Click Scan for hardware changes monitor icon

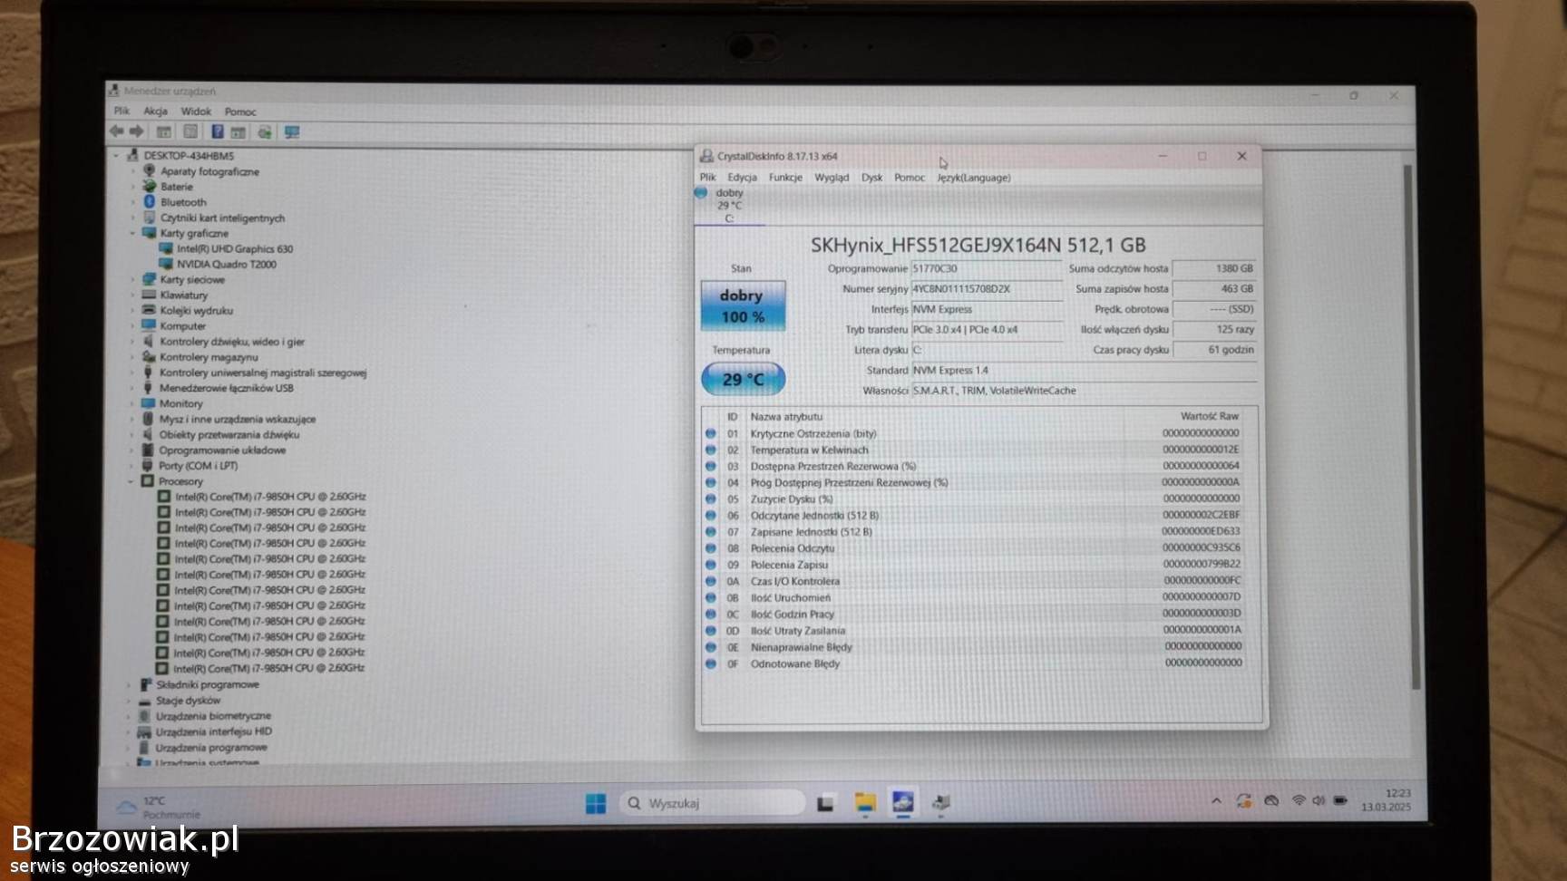pyautogui.click(x=292, y=132)
